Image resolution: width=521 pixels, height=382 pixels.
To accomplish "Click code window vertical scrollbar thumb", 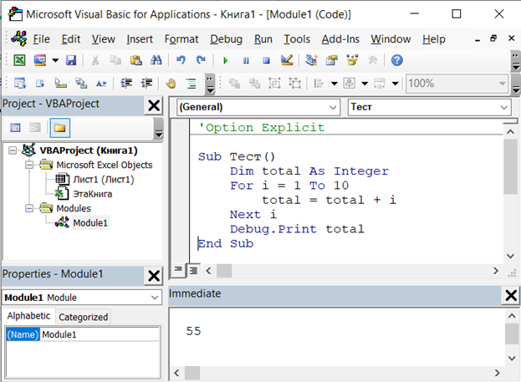I will [510, 166].
